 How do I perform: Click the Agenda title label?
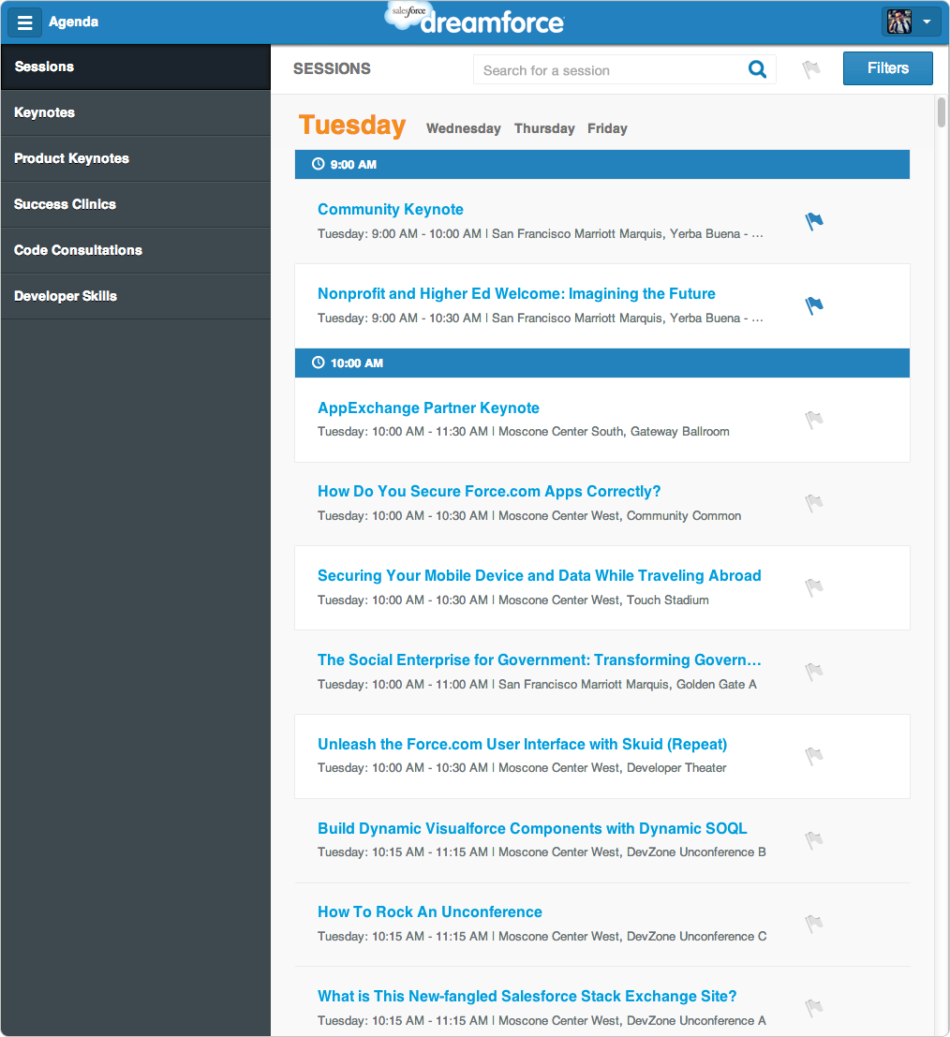click(73, 22)
